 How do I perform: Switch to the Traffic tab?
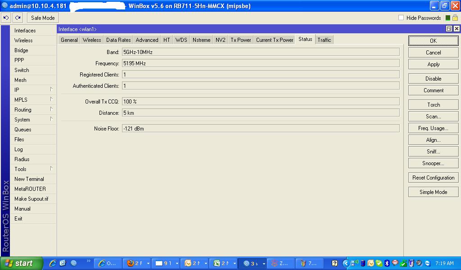click(x=324, y=40)
